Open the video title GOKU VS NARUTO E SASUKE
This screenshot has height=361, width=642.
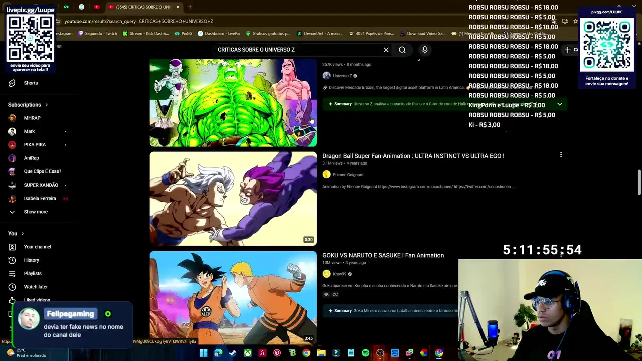[x=383, y=255]
